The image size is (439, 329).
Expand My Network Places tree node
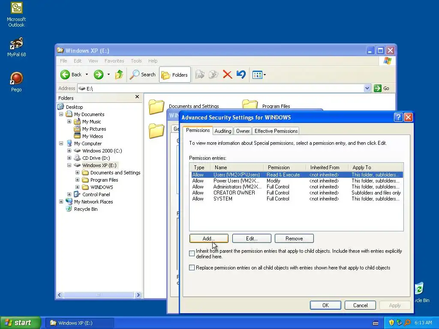(61, 202)
